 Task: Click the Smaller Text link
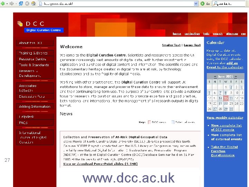[171, 45]
